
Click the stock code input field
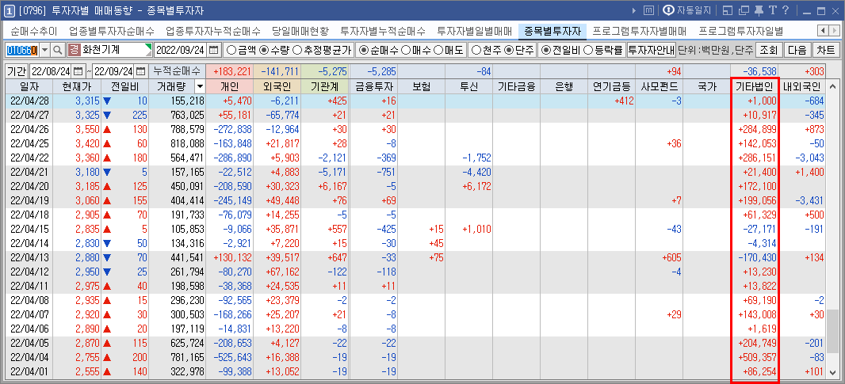[x=22, y=50]
